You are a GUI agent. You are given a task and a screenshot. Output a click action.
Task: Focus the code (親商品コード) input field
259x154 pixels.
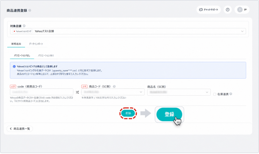coord(42,92)
